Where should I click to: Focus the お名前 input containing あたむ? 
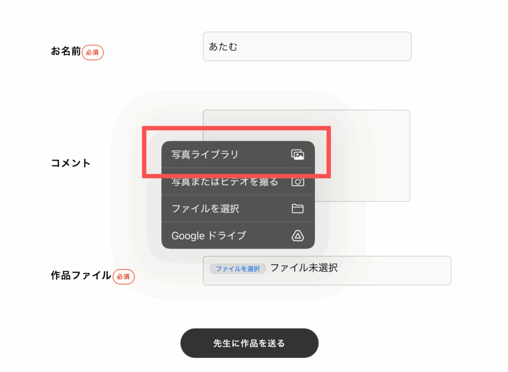click(x=307, y=47)
